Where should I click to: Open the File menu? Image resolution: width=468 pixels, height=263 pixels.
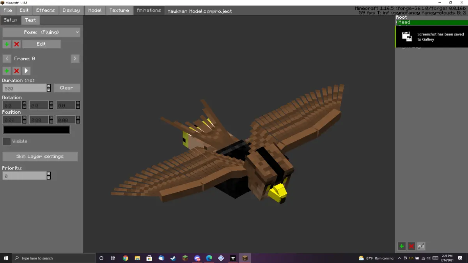pos(8,11)
